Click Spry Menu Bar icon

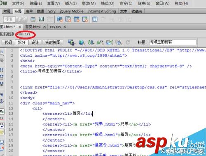click(x=60, y=19)
